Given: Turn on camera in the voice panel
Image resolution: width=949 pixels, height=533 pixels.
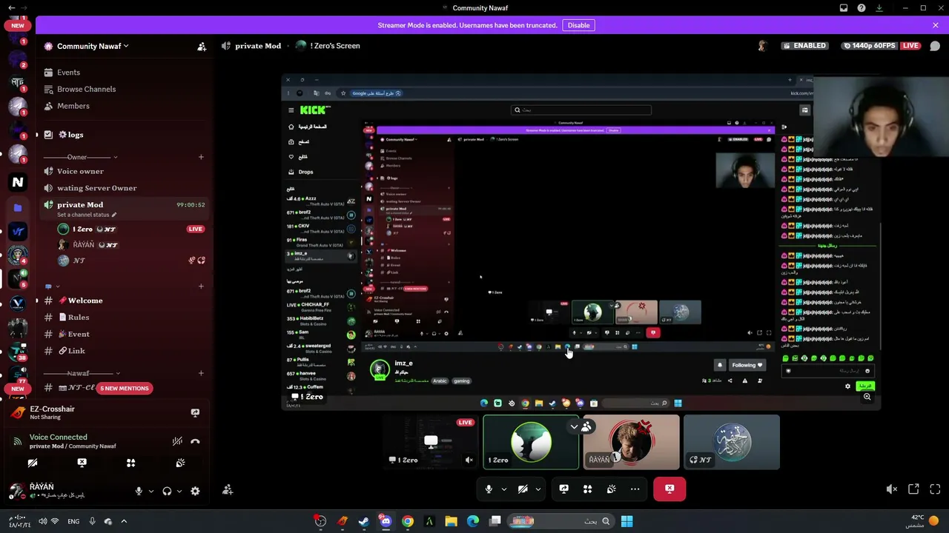Looking at the screenshot, I should (33, 463).
